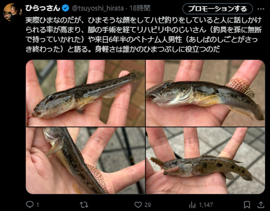Click the reply speech bubble icon
270x211 pixels.
[30, 205]
